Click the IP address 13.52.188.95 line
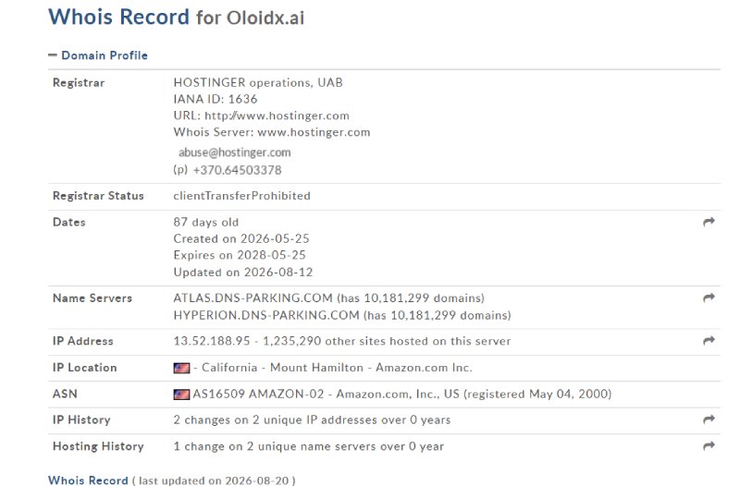This screenshot has height=486, width=740. [x=342, y=341]
